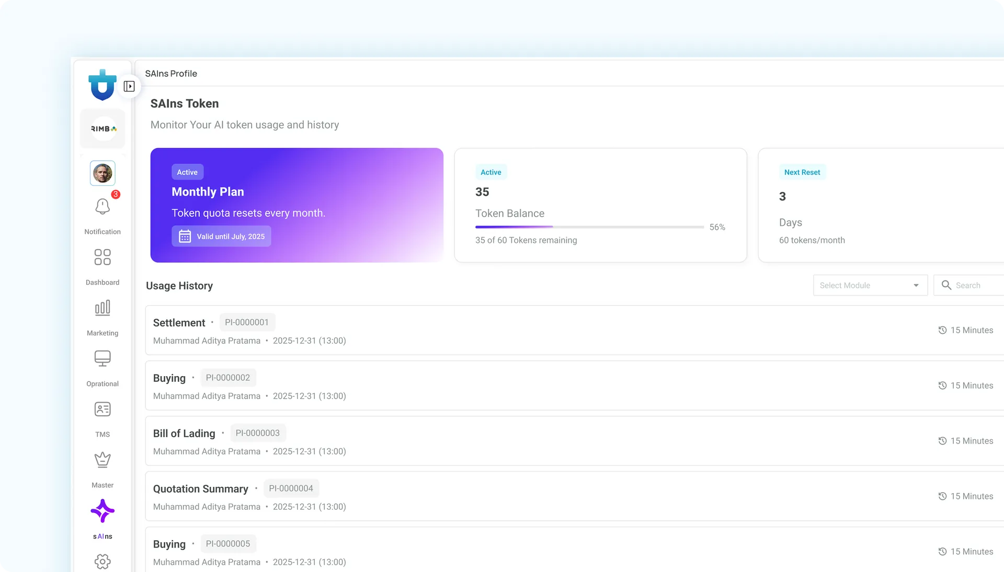Click the Usage History heading
Image resolution: width=1004 pixels, height=572 pixels.
coord(179,286)
